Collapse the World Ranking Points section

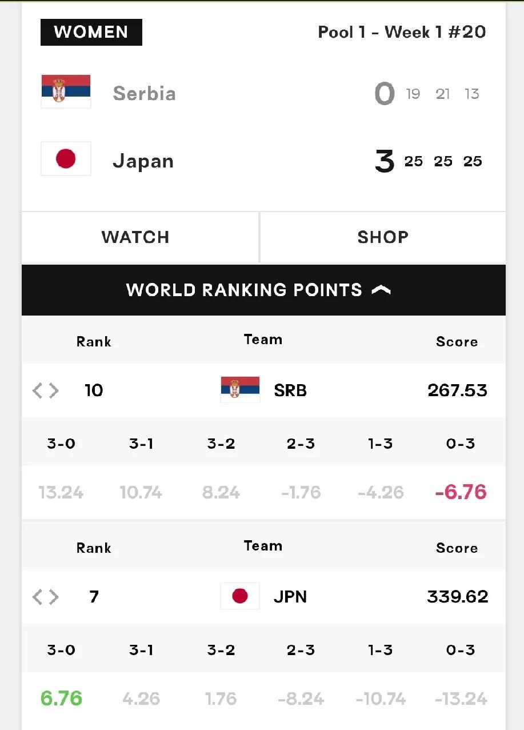tap(263, 290)
